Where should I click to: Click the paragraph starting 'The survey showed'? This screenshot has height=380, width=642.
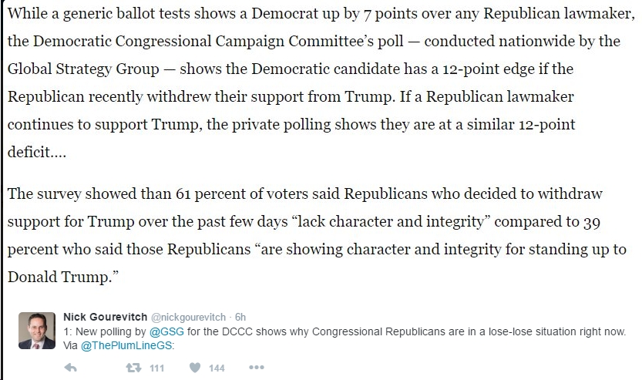(317, 235)
